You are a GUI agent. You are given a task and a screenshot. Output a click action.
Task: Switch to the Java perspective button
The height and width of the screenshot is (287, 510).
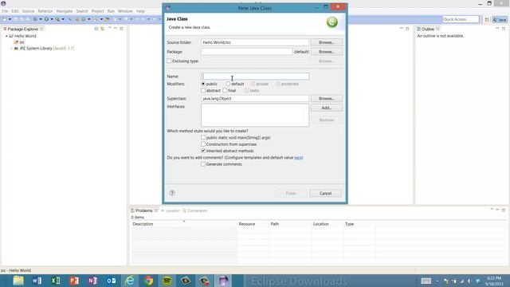tap(500, 19)
